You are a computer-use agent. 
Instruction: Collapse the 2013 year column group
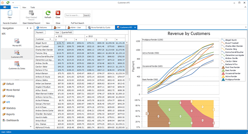(87, 36)
